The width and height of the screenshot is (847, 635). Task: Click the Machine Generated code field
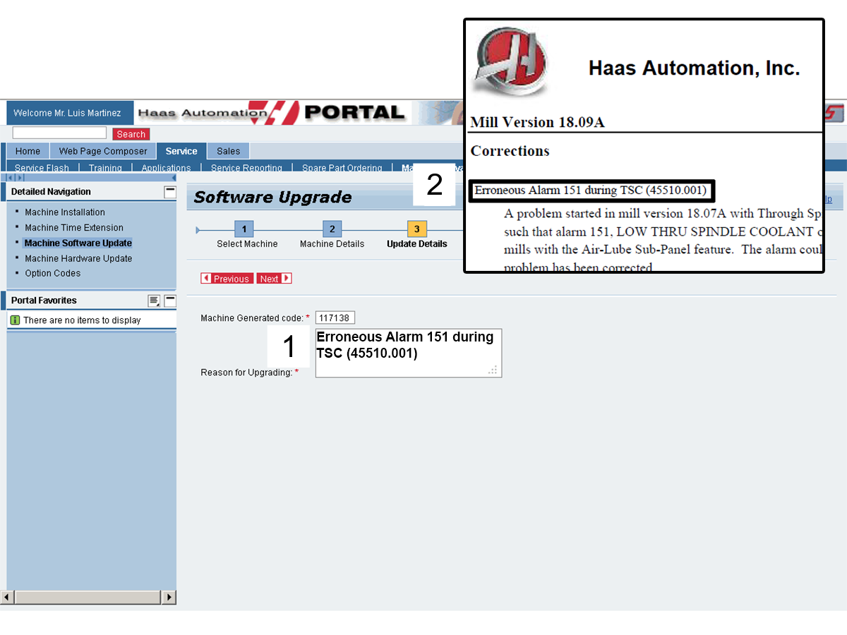tap(335, 318)
